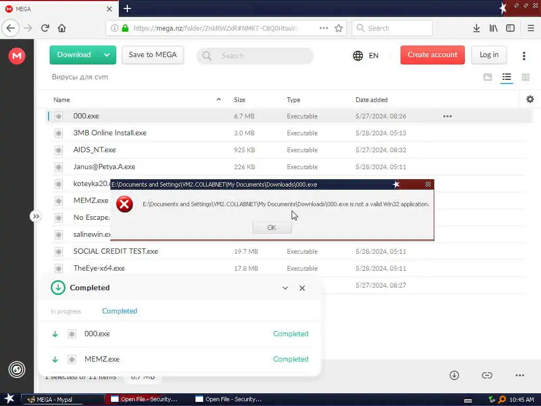Click the browser search box
This screenshot has width=541, height=406.
[x=392, y=28]
